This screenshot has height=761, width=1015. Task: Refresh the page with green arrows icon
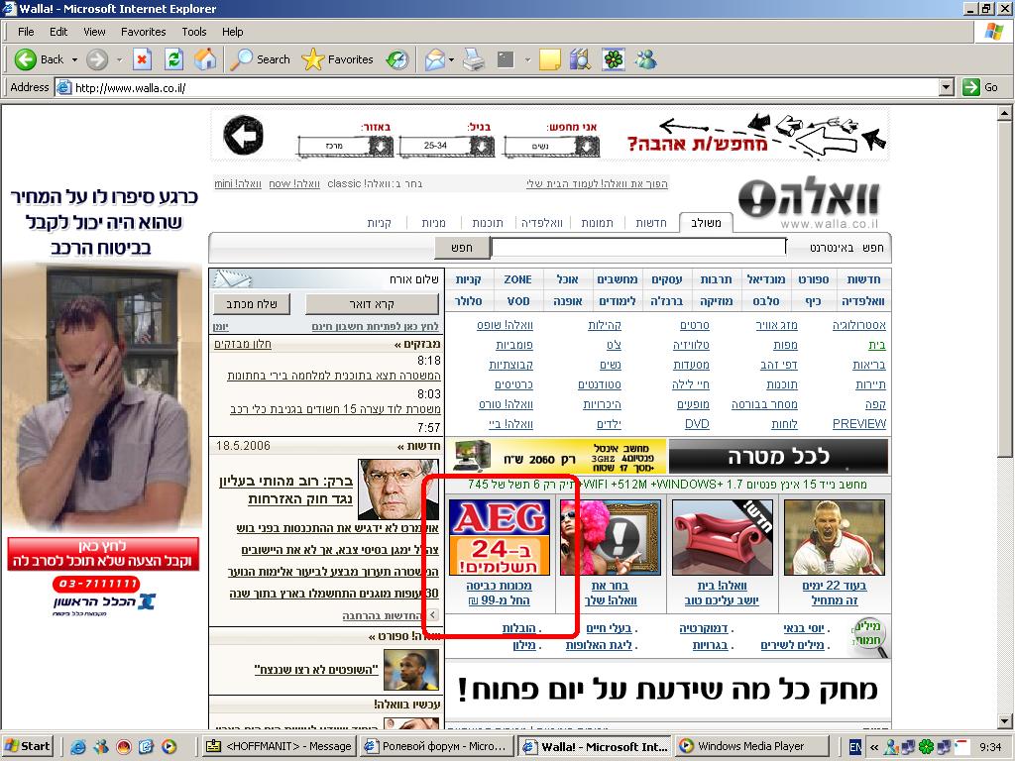(173, 59)
